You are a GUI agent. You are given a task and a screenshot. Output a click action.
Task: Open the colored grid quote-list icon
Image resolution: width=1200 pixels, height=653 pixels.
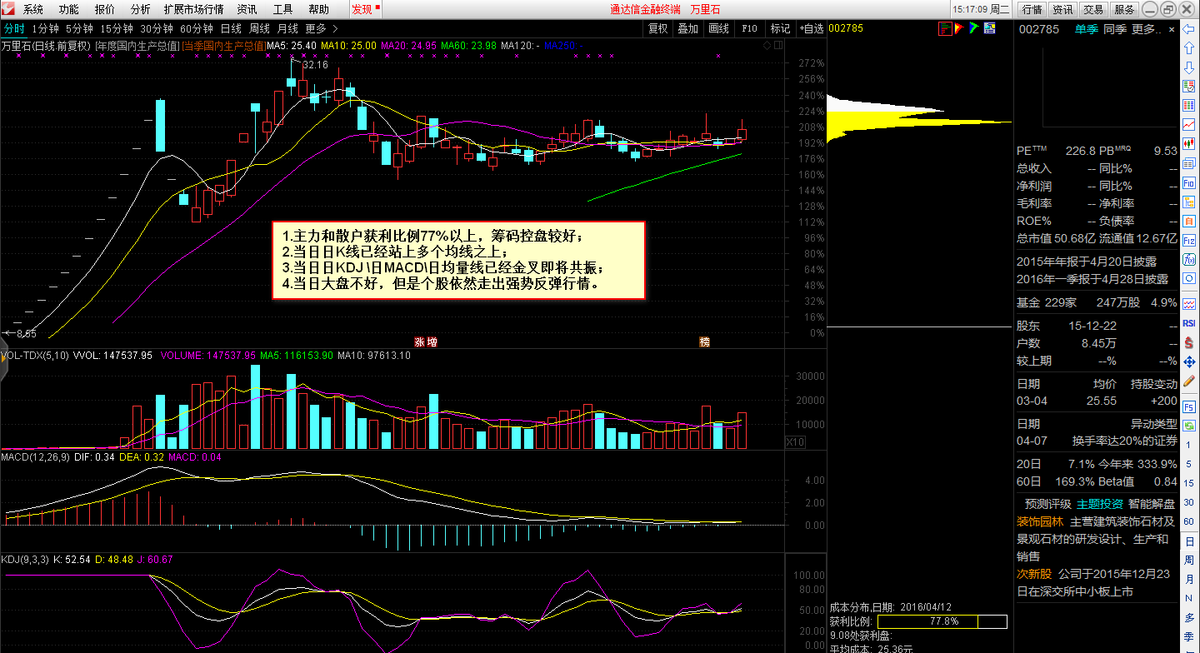pos(1189,105)
